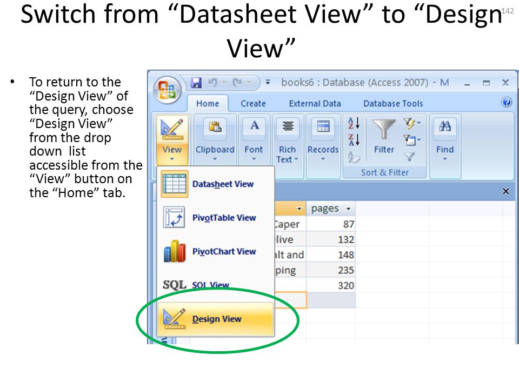Clear all sorts eraser icon
Viewport: 519px width, 389px height.
354,157
